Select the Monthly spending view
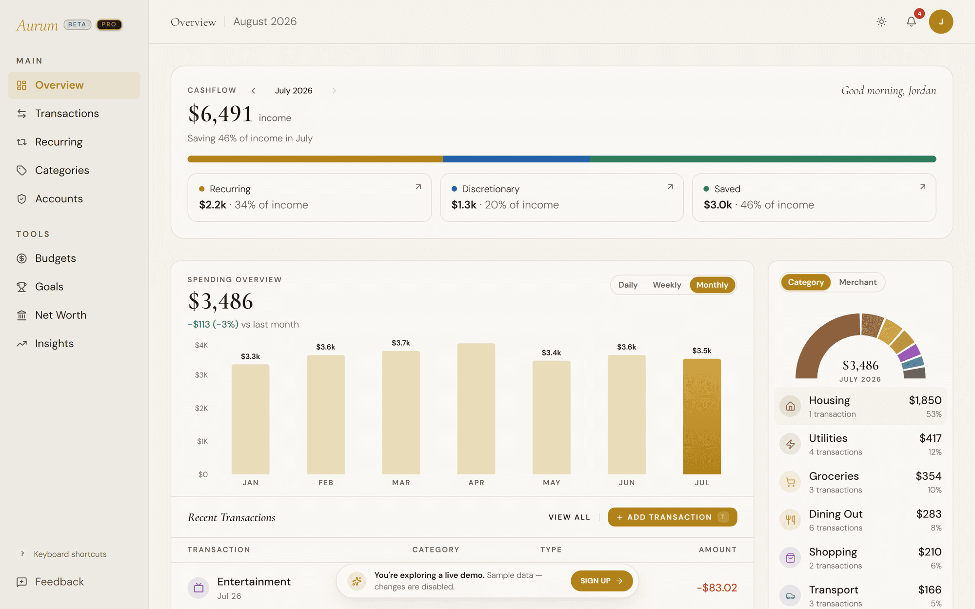Viewport: 975px width, 609px height. [x=712, y=285]
